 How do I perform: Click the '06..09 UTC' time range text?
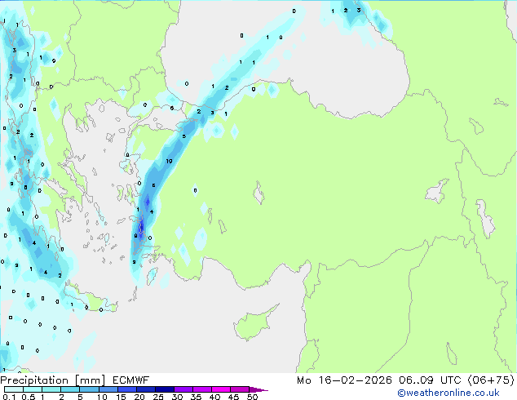[x=430, y=380]
